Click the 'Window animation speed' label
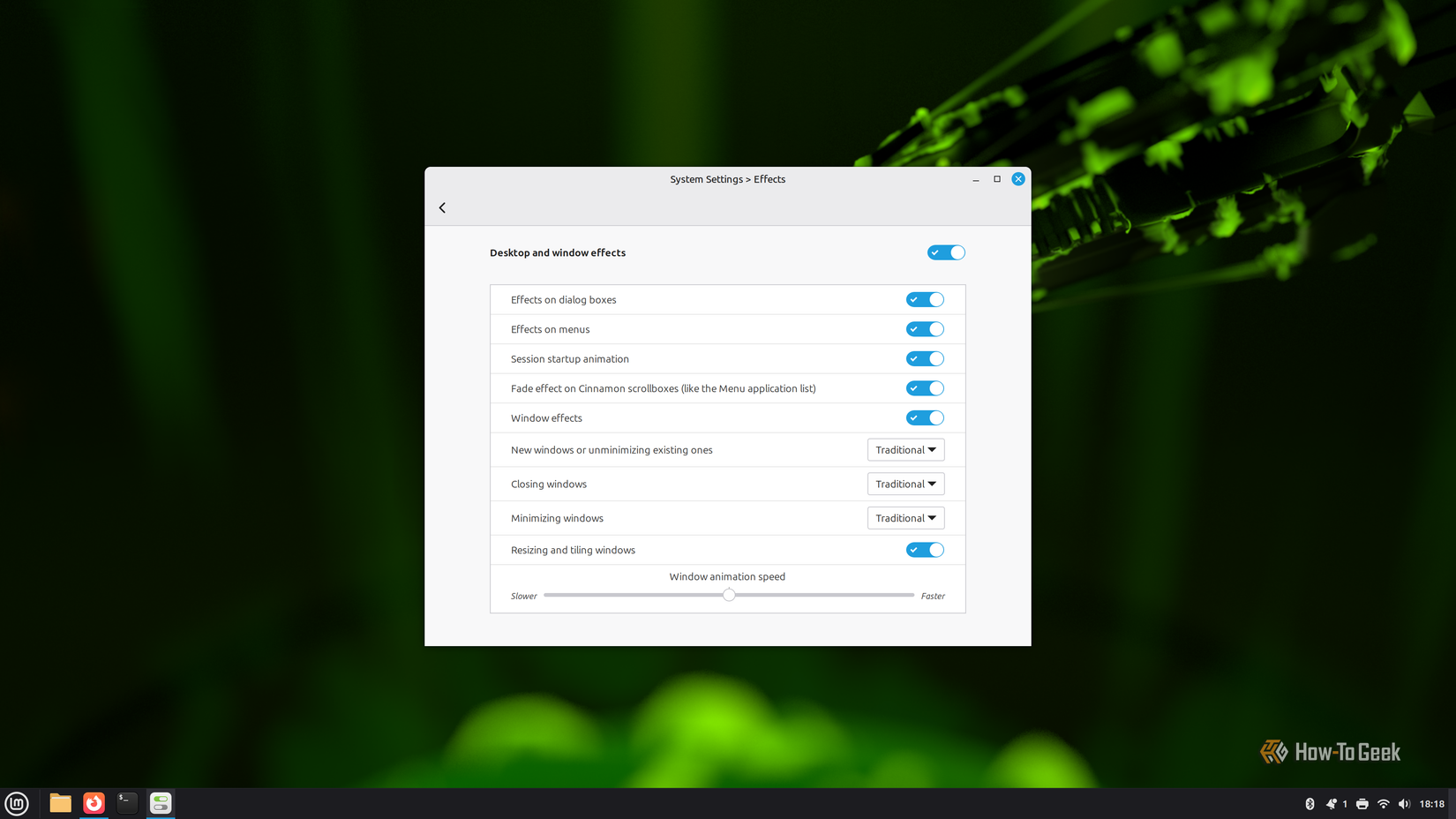This screenshot has height=819, width=1456. pyautogui.click(x=727, y=576)
